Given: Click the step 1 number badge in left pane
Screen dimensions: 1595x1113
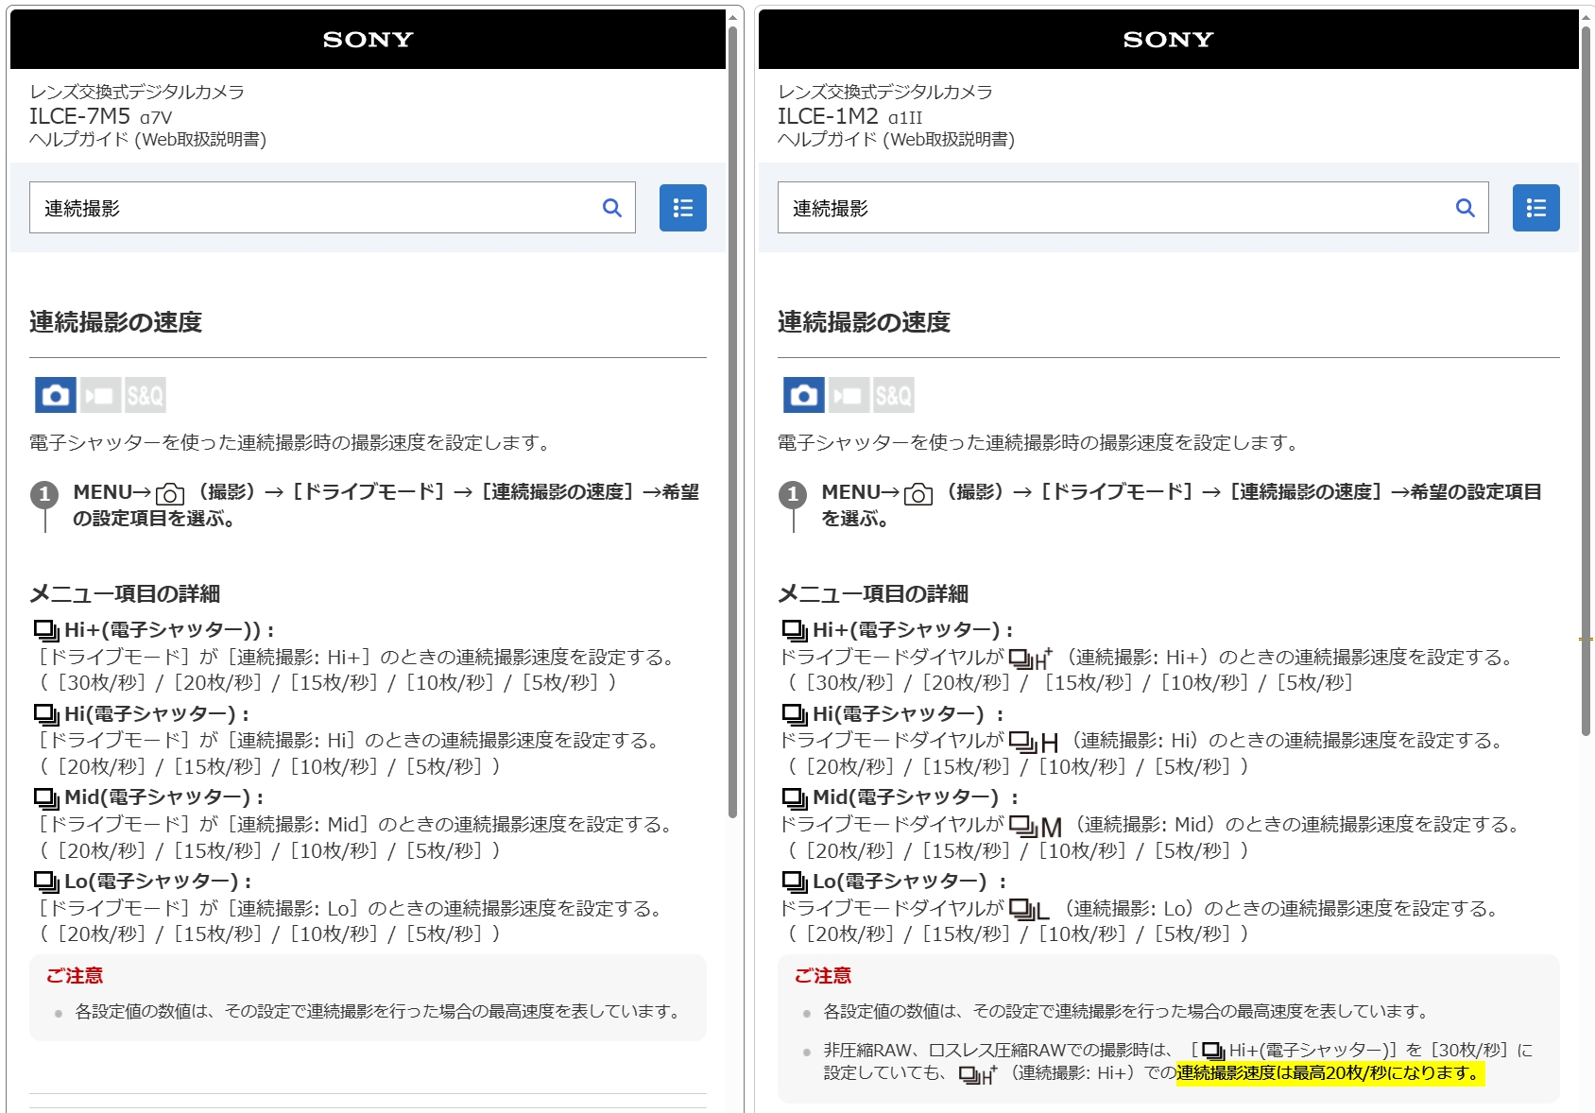Looking at the screenshot, I should point(44,494).
